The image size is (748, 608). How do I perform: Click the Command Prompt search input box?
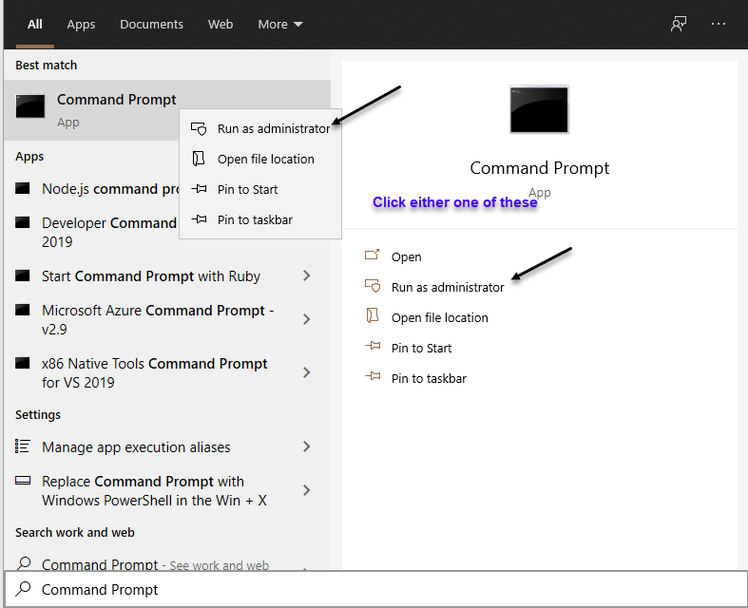click(377, 589)
